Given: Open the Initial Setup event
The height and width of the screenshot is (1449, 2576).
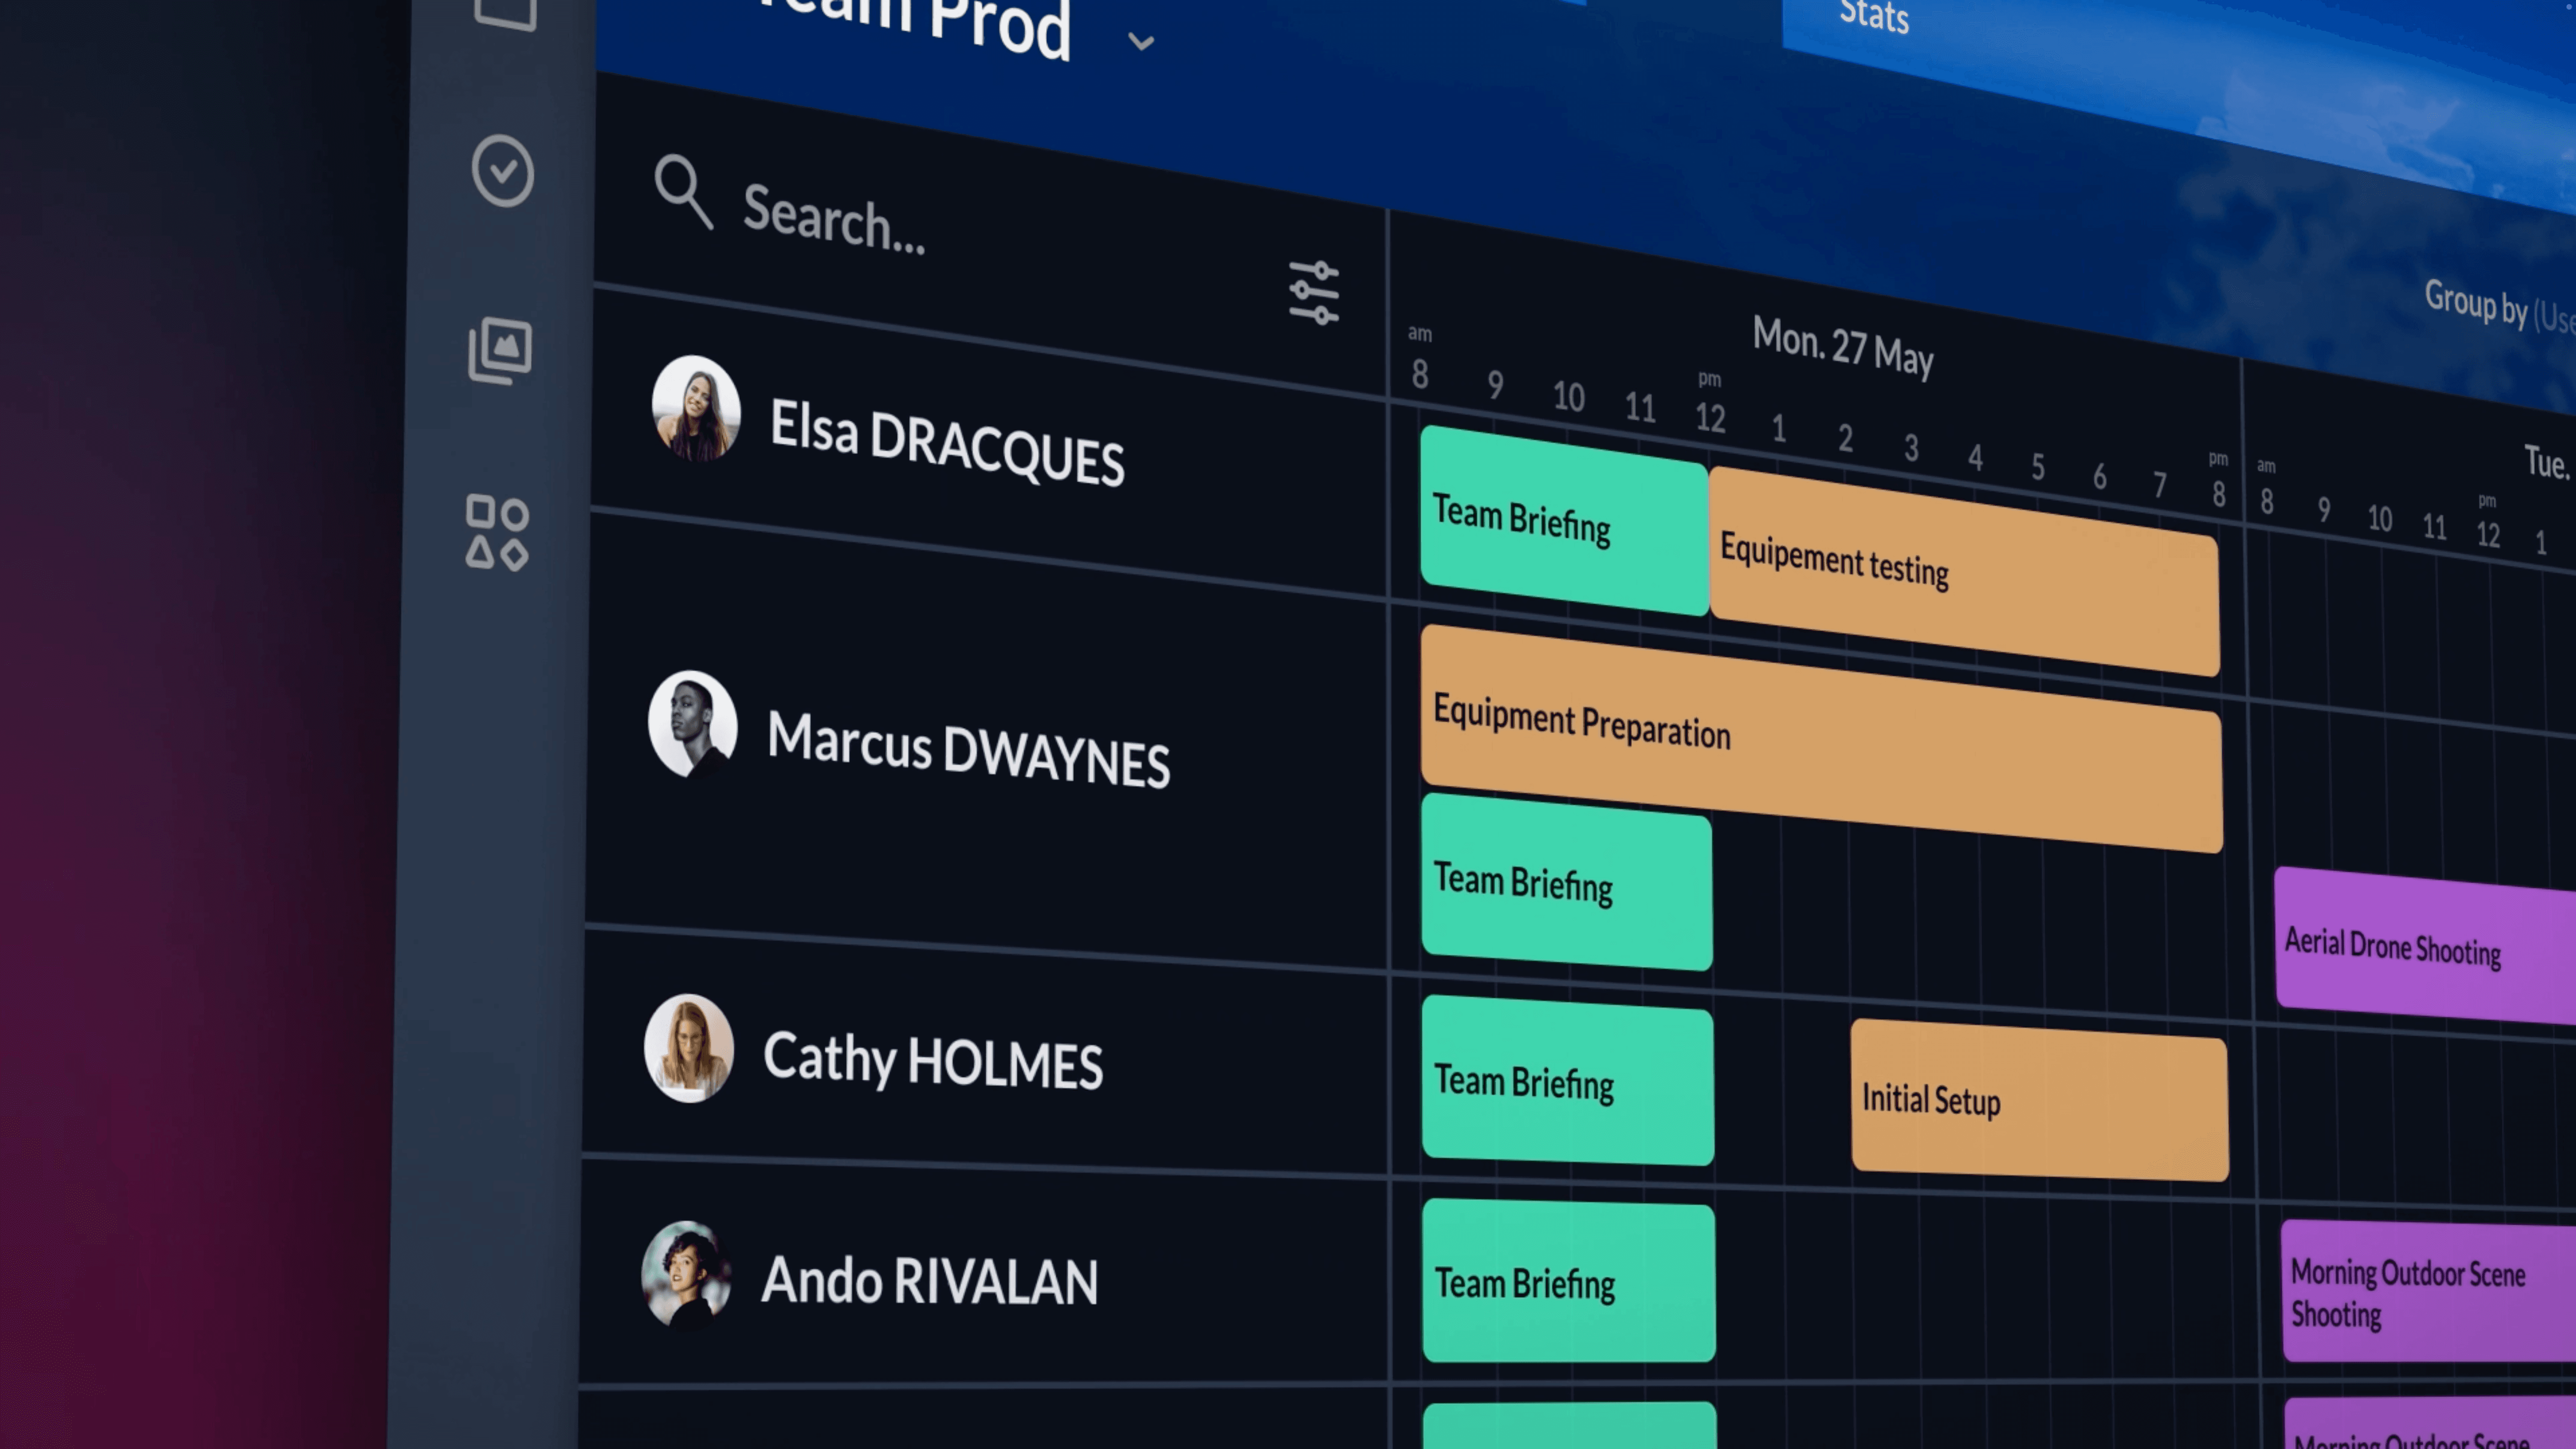Looking at the screenshot, I should tap(2039, 1100).
